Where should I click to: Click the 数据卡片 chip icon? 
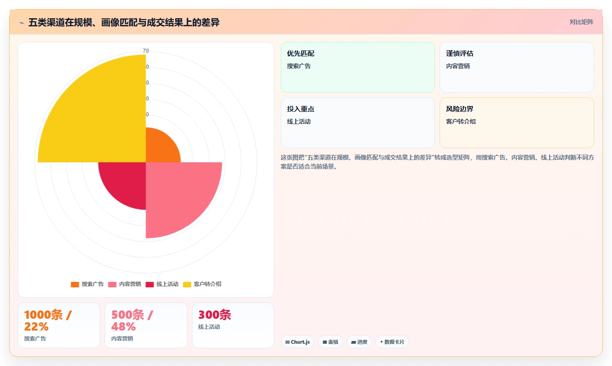(381, 342)
